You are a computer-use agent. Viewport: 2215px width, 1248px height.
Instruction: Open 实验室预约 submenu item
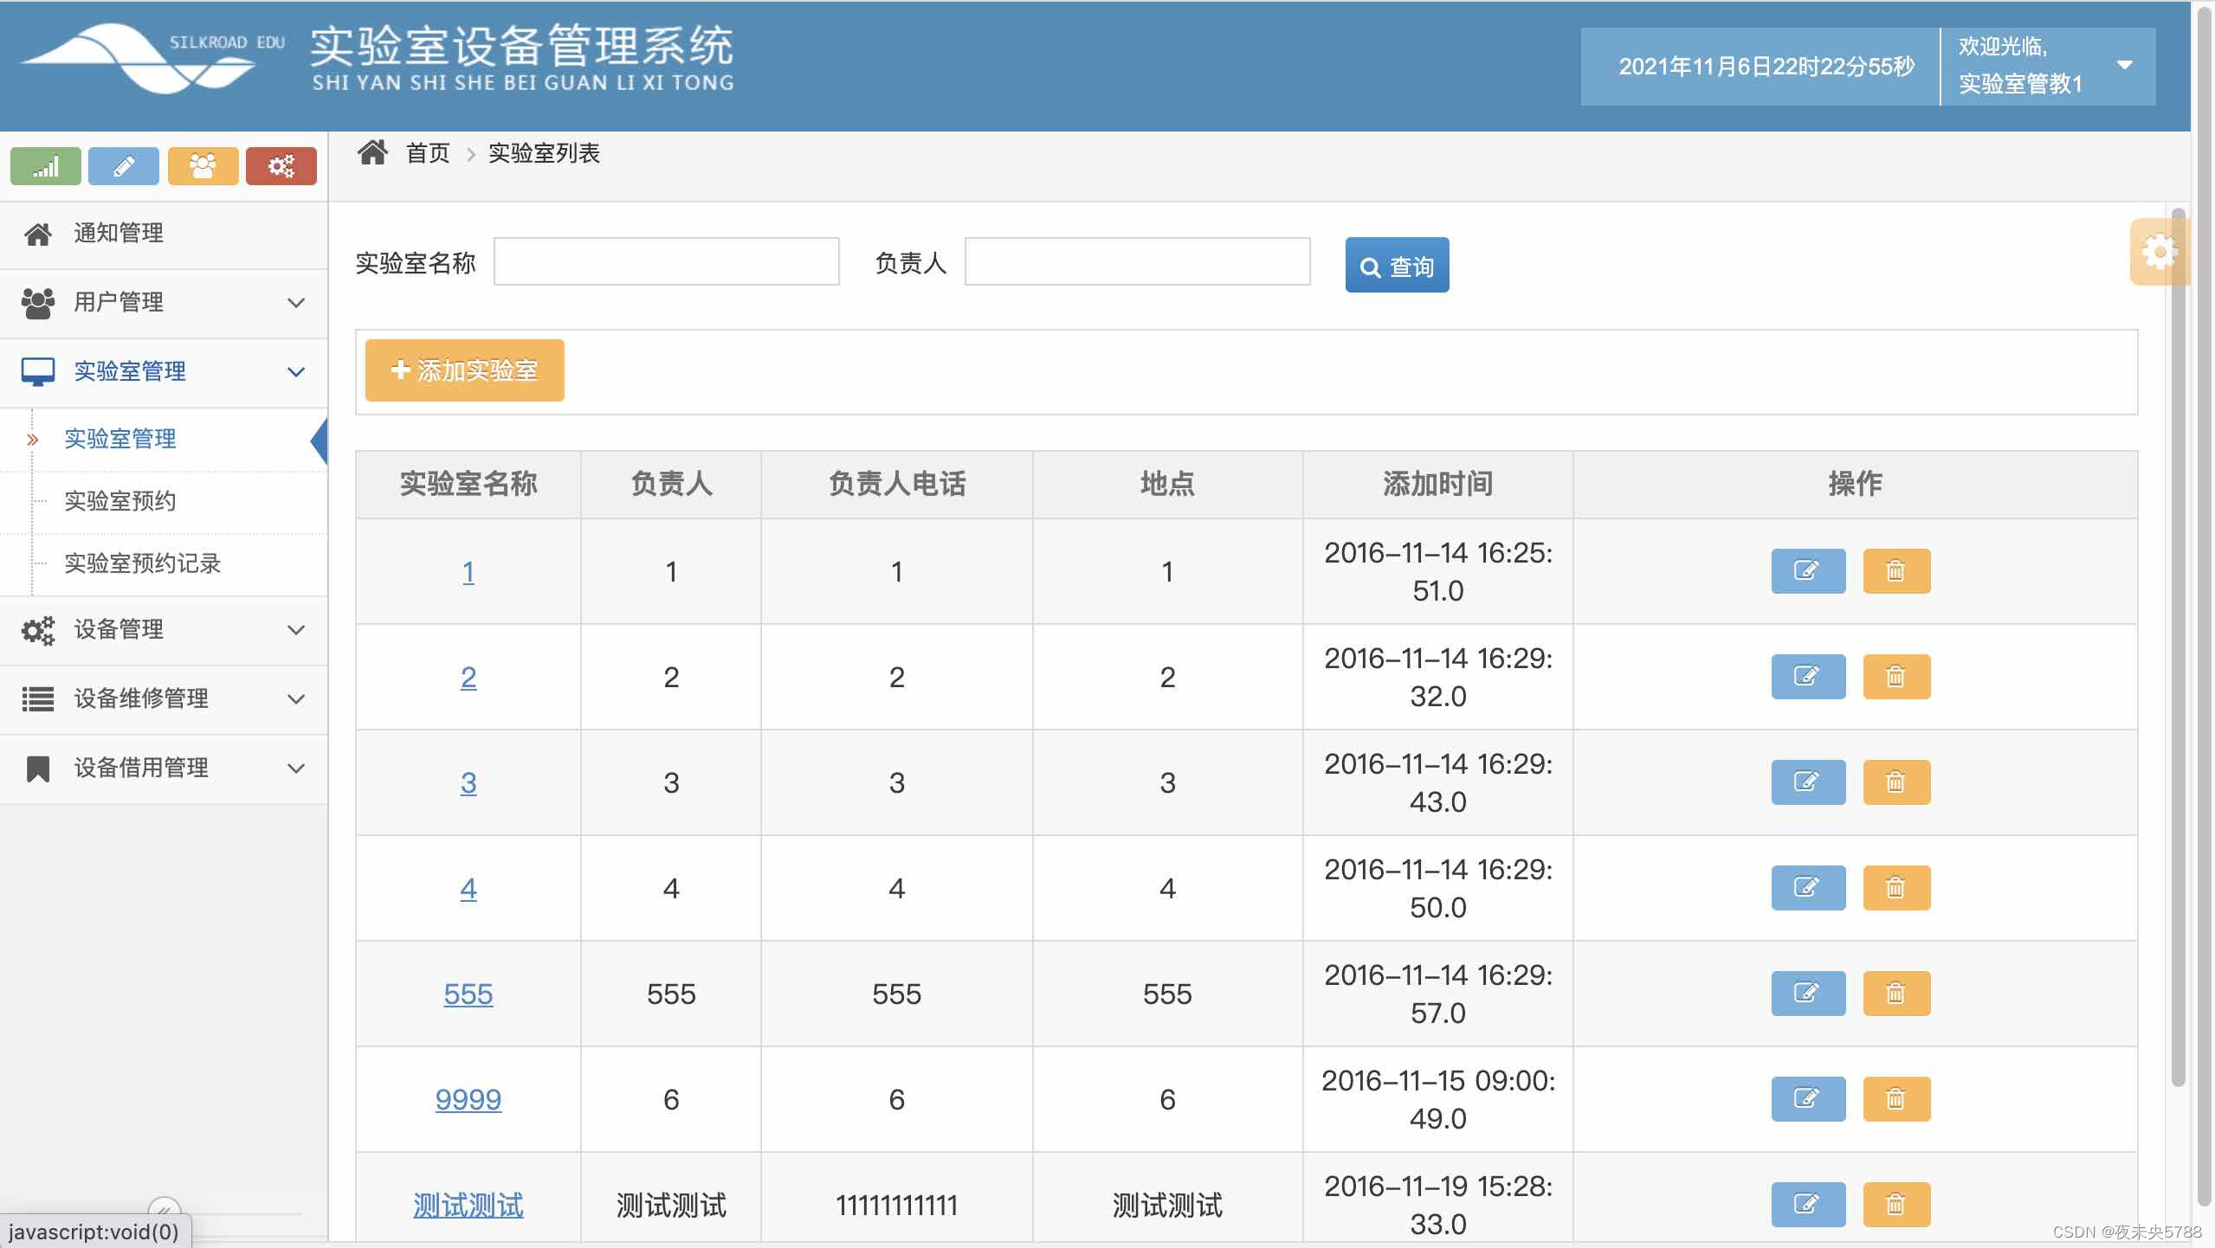[120, 501]
